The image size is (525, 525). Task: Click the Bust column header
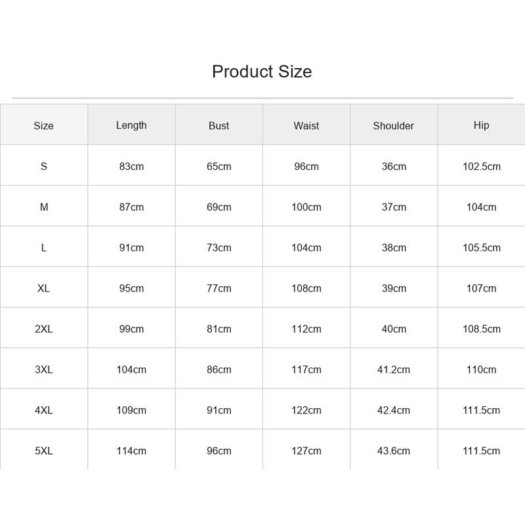click(219, 125)
